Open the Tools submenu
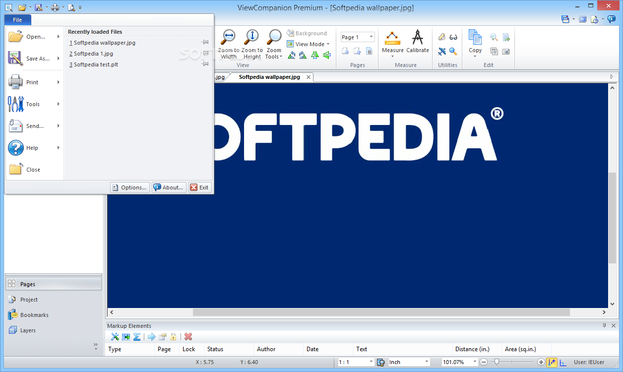The height and width of the screenshot is (372, 623). click(34, 104)
